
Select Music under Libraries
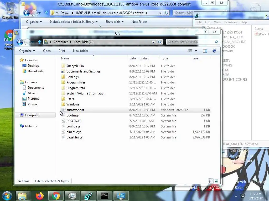pyautogui.click(x=32, y=93)
